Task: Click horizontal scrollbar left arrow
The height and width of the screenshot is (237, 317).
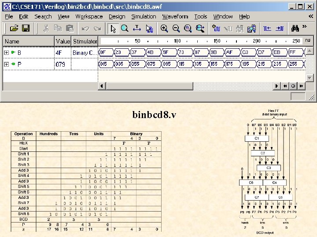Action: point(102,86)
